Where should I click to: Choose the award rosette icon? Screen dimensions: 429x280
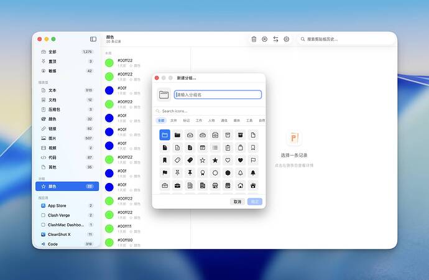point(203,173)
